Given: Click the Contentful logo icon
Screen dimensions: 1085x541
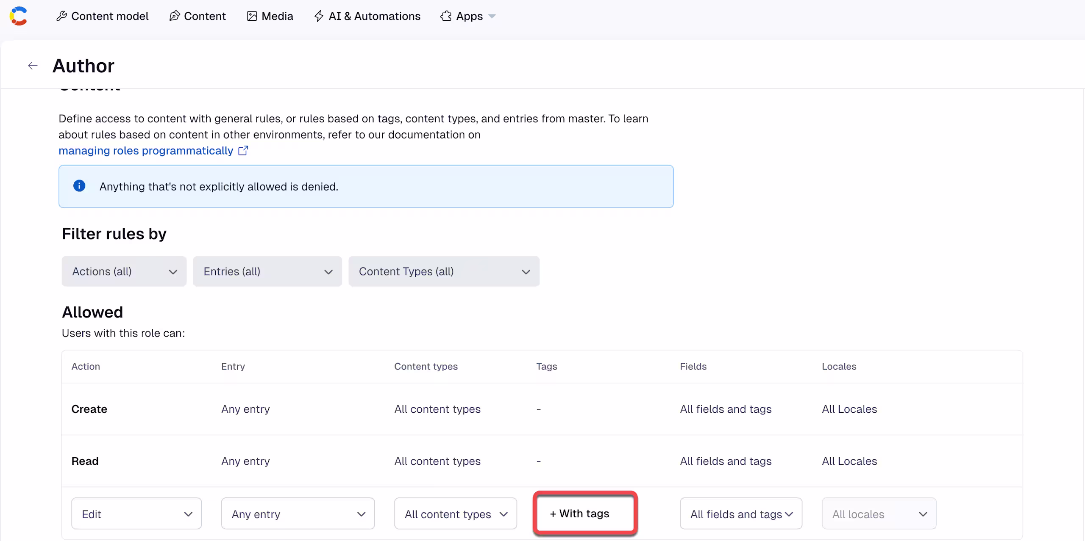Looking at the screenshot, I should pos(18,16).
